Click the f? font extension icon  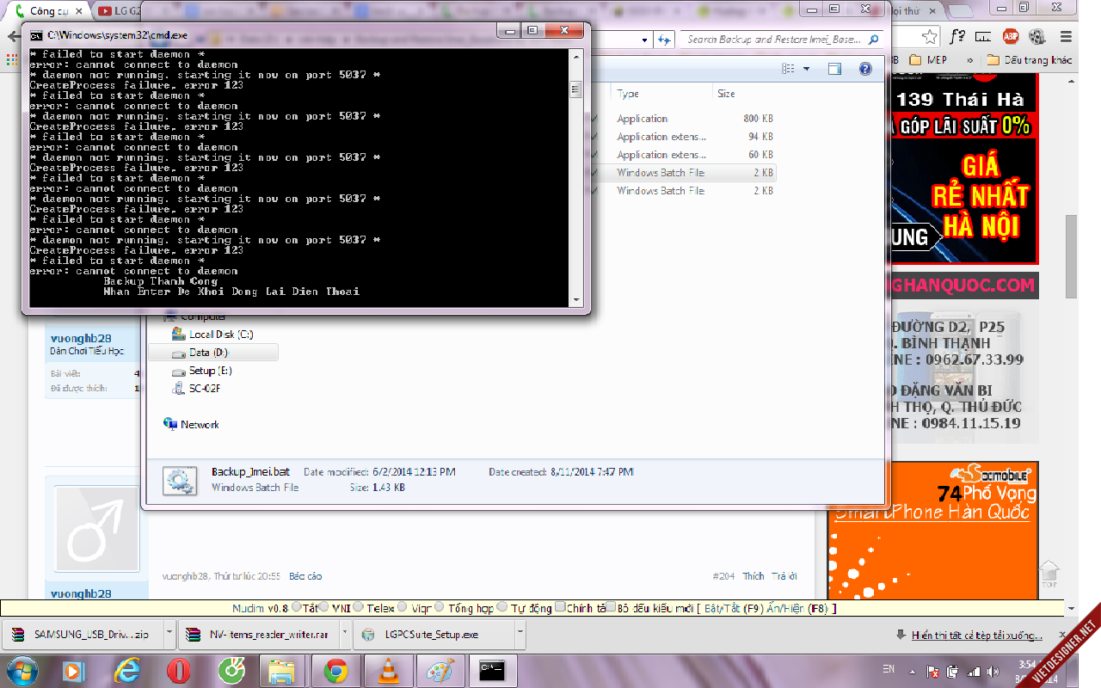[957, 37]
